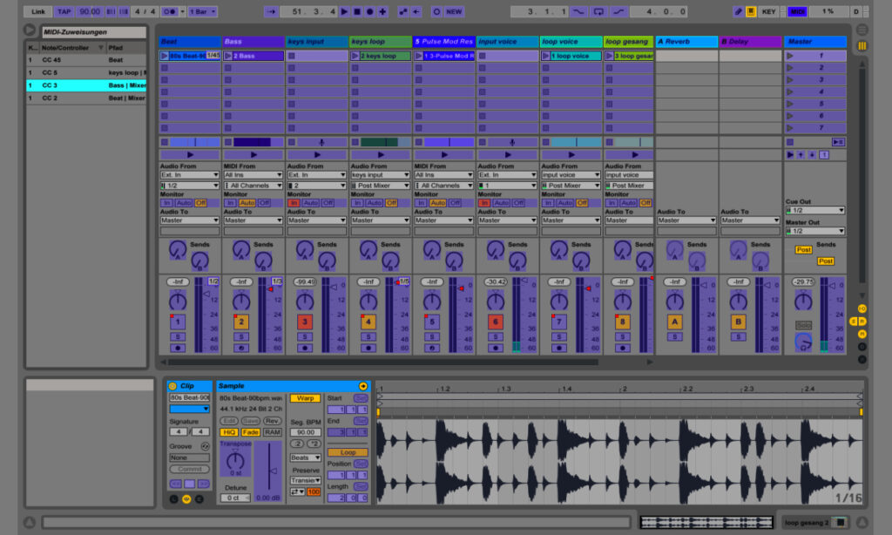
Task: Click the MIDI map mode button
Action: [x=797, y=11]
